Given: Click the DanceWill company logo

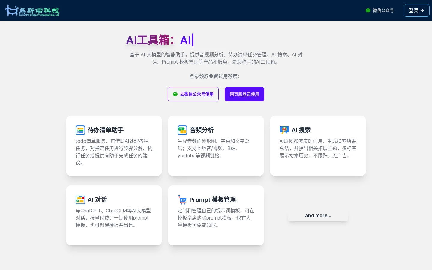Looking at the screenshot, I should coord(32,10).
